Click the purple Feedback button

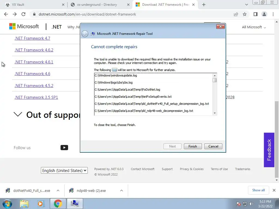point(269,150)
